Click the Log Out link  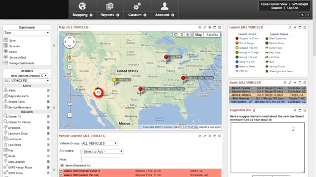tap(293, 8)
